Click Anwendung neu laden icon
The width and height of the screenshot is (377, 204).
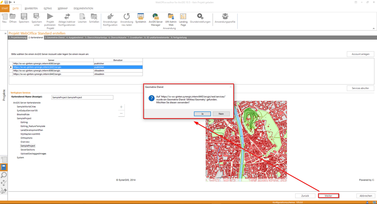(127, 16)
